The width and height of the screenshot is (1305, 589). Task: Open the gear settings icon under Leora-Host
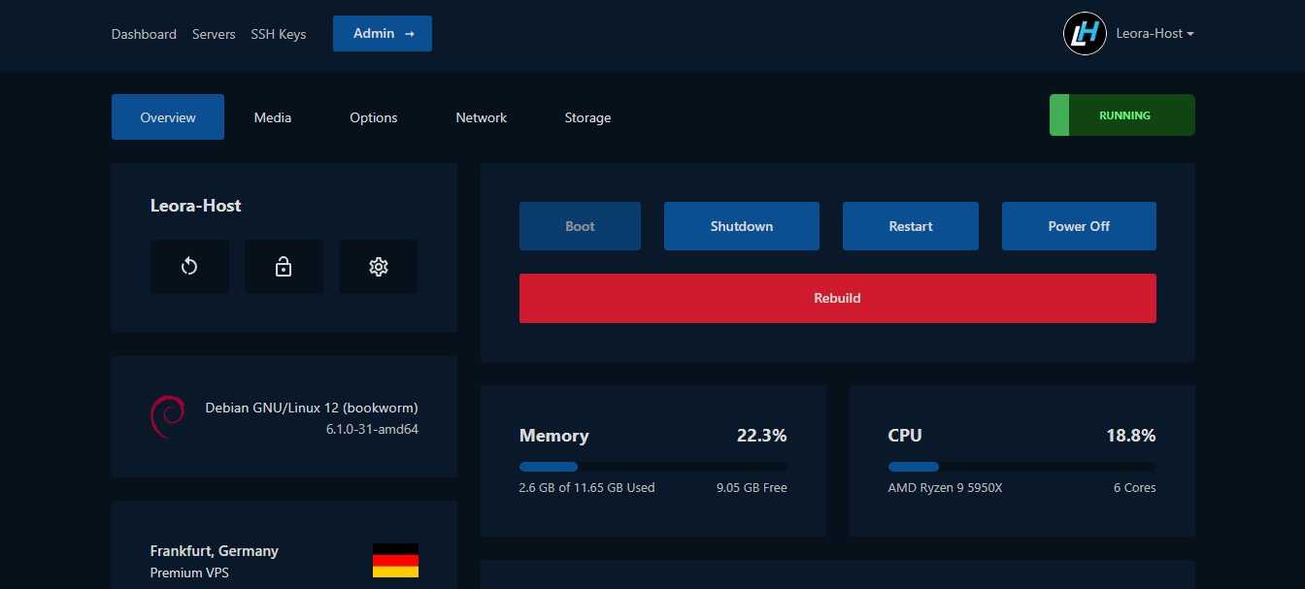[x=379, y=267]
